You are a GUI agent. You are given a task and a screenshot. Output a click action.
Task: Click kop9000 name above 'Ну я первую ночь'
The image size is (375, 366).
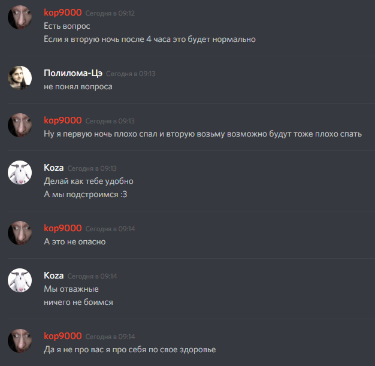click(63, 120)
